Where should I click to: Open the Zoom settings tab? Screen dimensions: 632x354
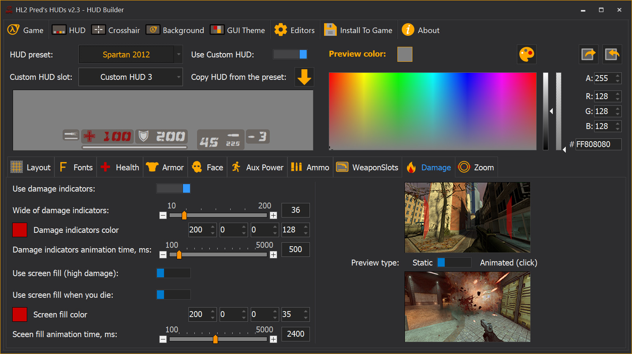pyautogui.click(x=476, y=167)
